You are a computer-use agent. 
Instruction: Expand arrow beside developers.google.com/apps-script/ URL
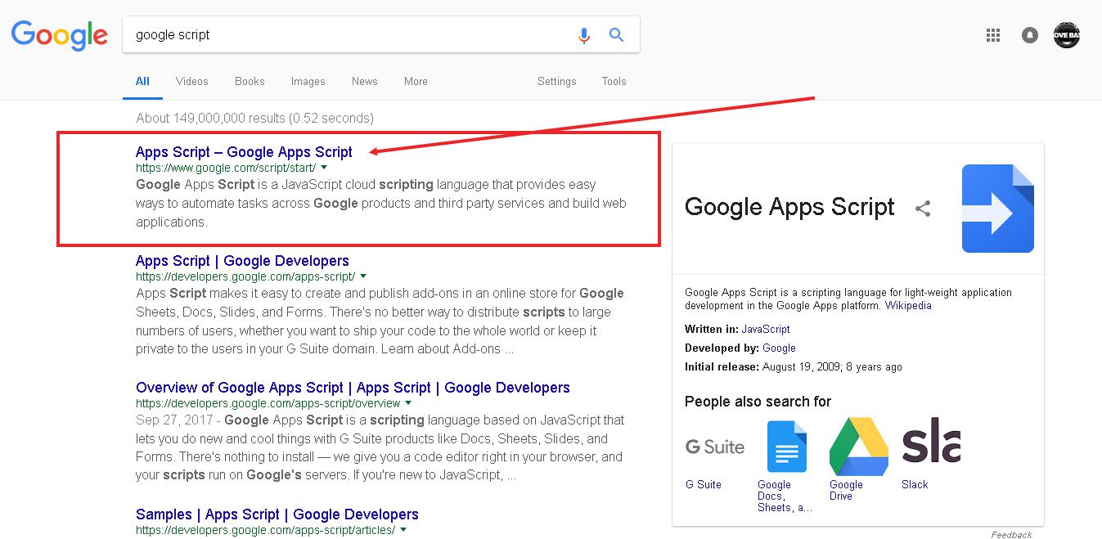click(x=363, y=276)
